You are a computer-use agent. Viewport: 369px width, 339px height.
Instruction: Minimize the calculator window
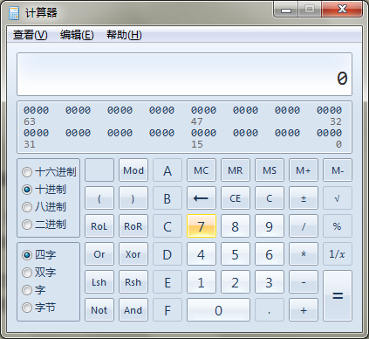[286, 10]
